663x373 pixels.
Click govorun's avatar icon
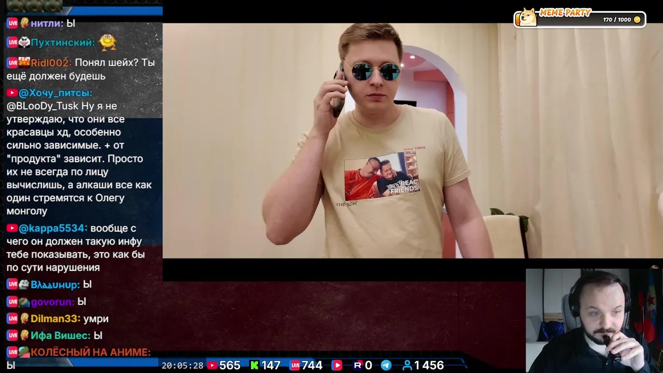click(x=24, y=302)
